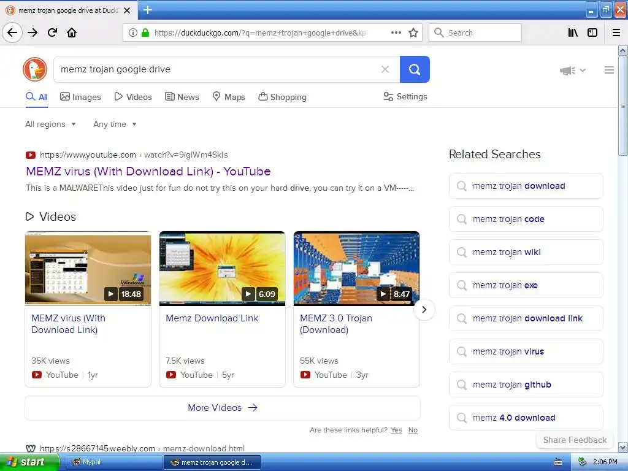Click the green padlock security icon
628x471 pixels.
click(145, 33)
